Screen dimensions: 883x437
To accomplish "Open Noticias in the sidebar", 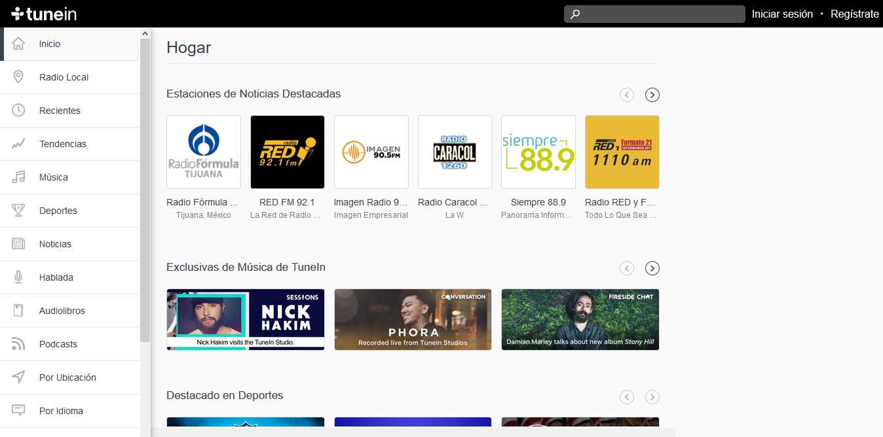I will coord(70,244).
